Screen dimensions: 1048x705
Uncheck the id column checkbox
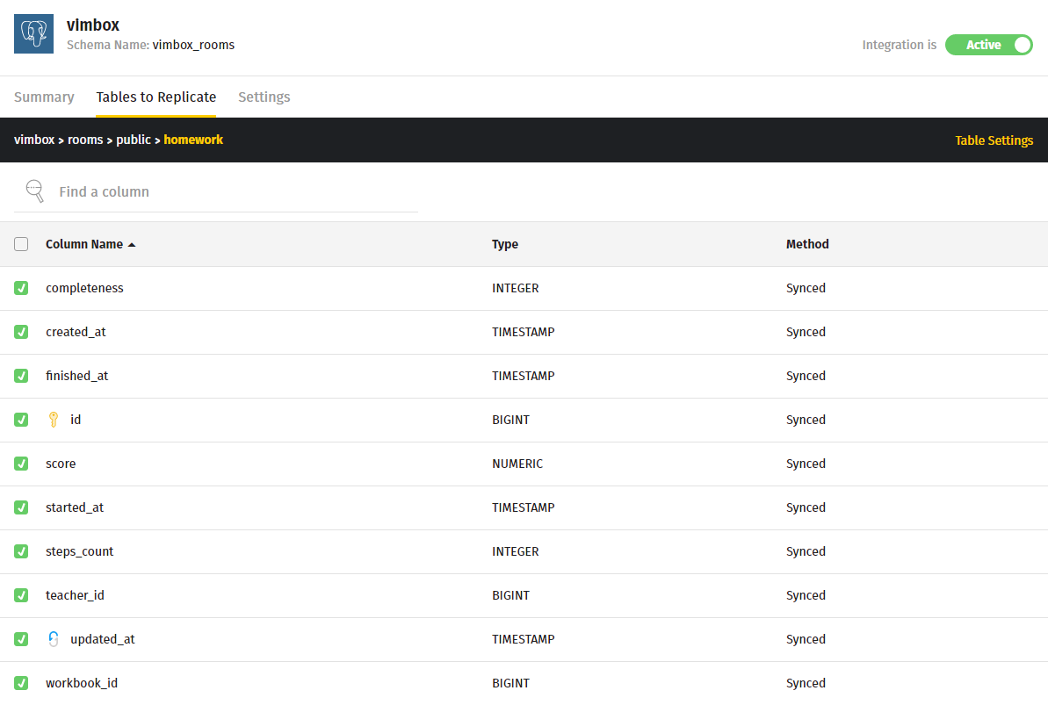21,420
